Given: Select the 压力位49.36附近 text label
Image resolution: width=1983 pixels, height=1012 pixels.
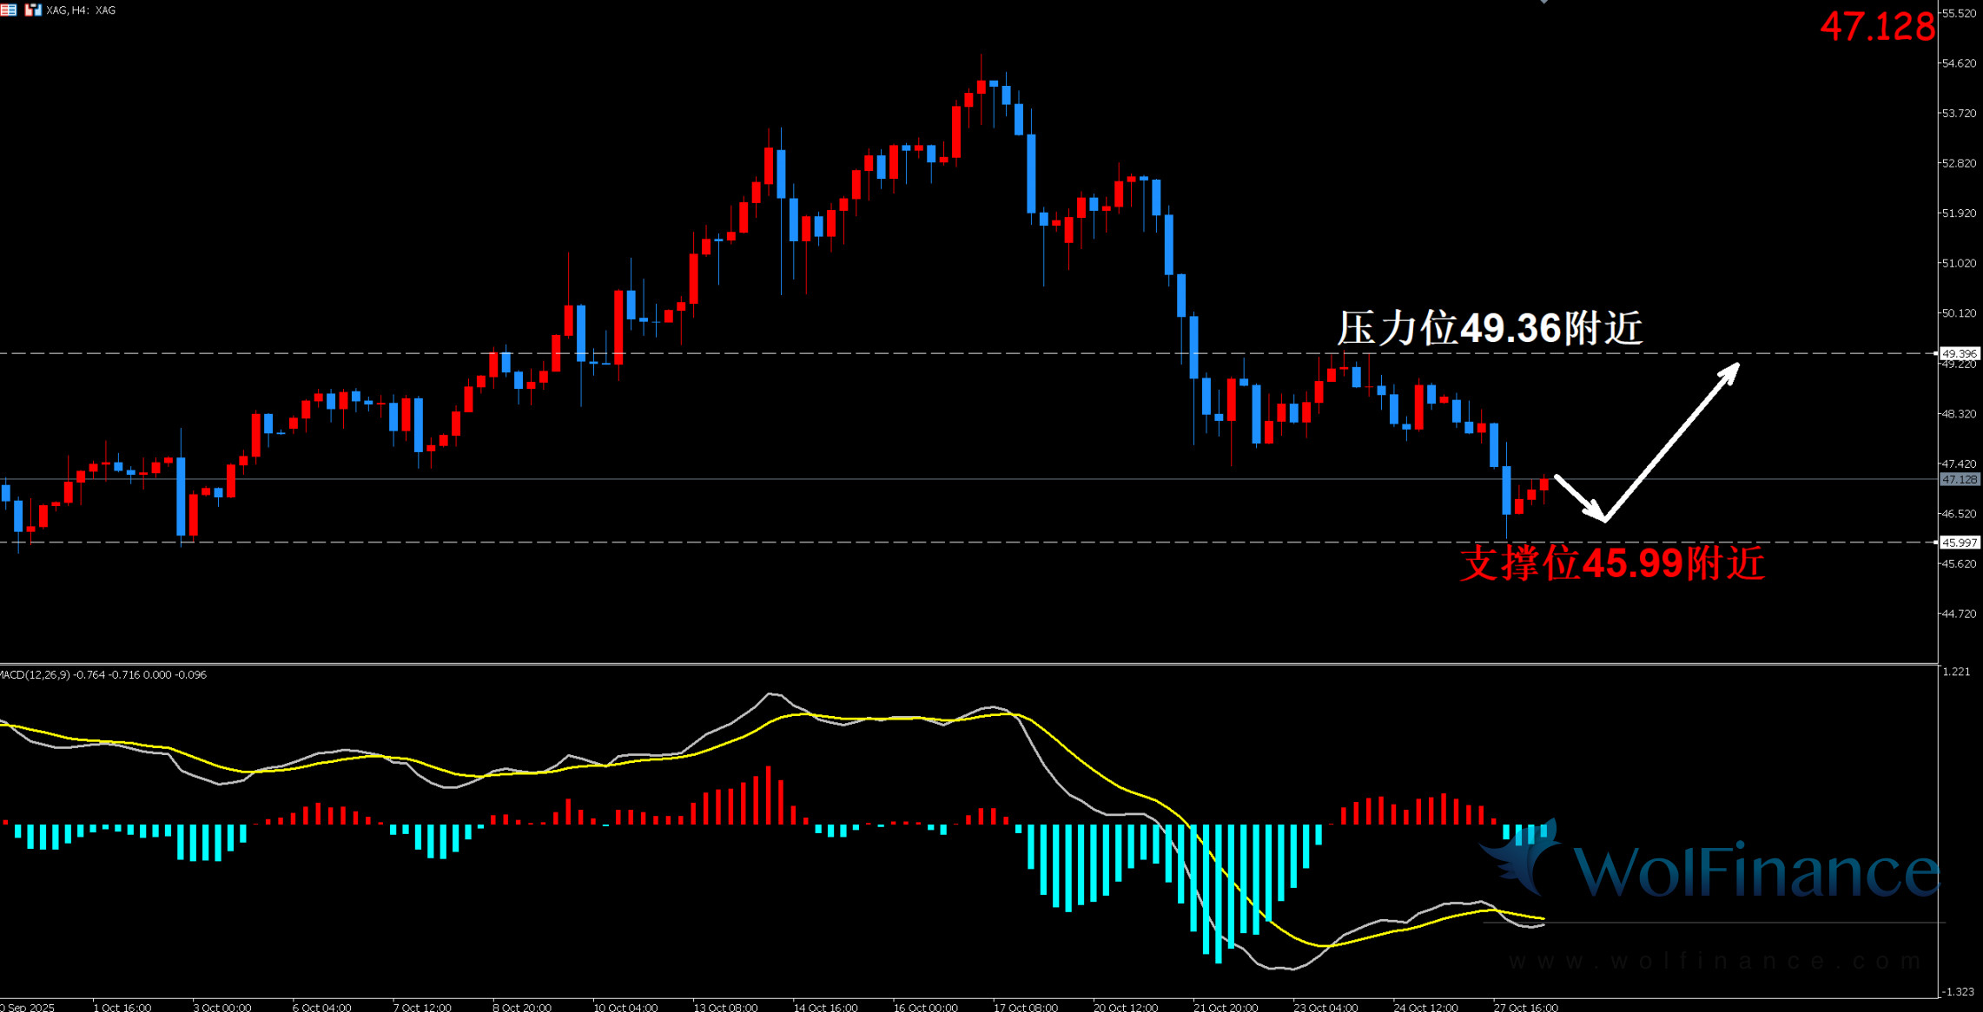Looking at the screenshot, I should pos(1489,329).
